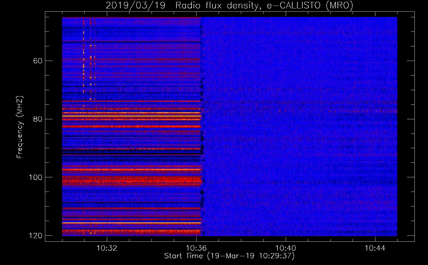Click the plot title "2019/03/19 Radio flux density, e-CALLISTO (MRO)"
428x265 pixels.
pos(230,5)
